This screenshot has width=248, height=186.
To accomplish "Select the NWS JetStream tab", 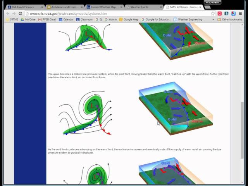I will click(x=183, y=7).
